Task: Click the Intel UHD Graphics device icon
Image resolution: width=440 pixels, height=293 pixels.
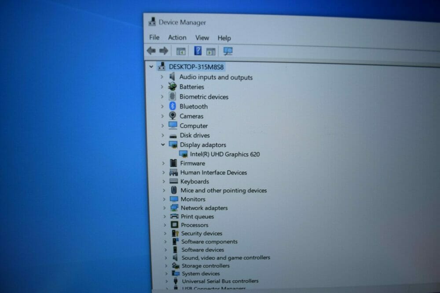Action: pos(183,154)
